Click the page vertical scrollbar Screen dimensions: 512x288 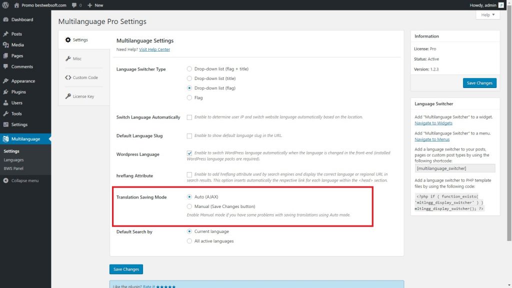(x=509, y=124)
